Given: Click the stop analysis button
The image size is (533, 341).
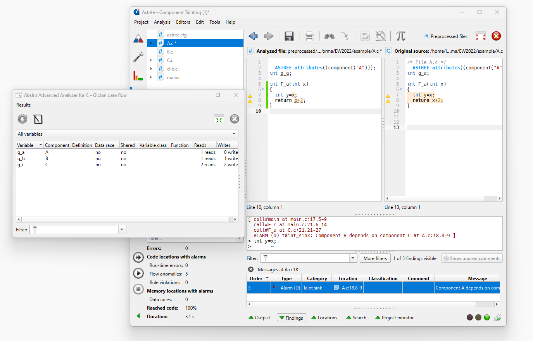Looking at the screenshot, I should (138, 289).
